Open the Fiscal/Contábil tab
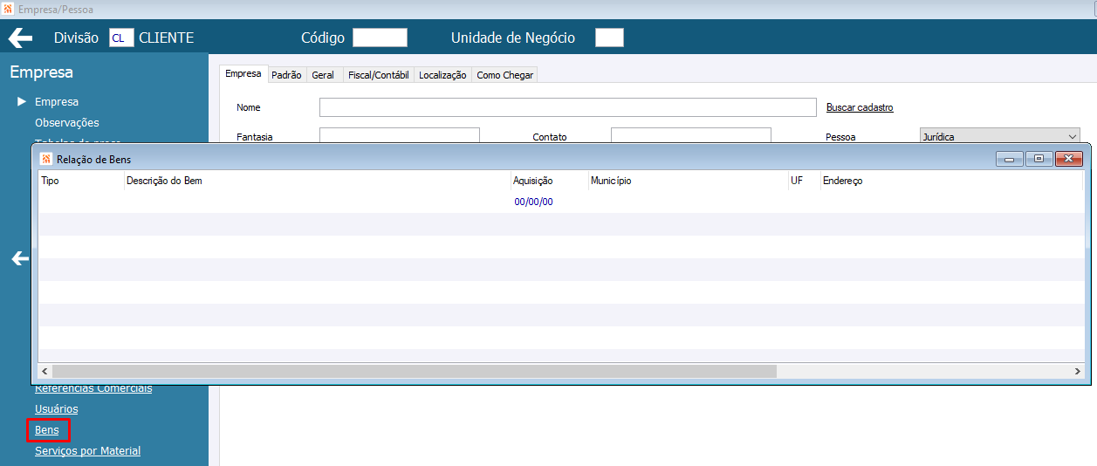1097x466 pixels. click(378, 75)
